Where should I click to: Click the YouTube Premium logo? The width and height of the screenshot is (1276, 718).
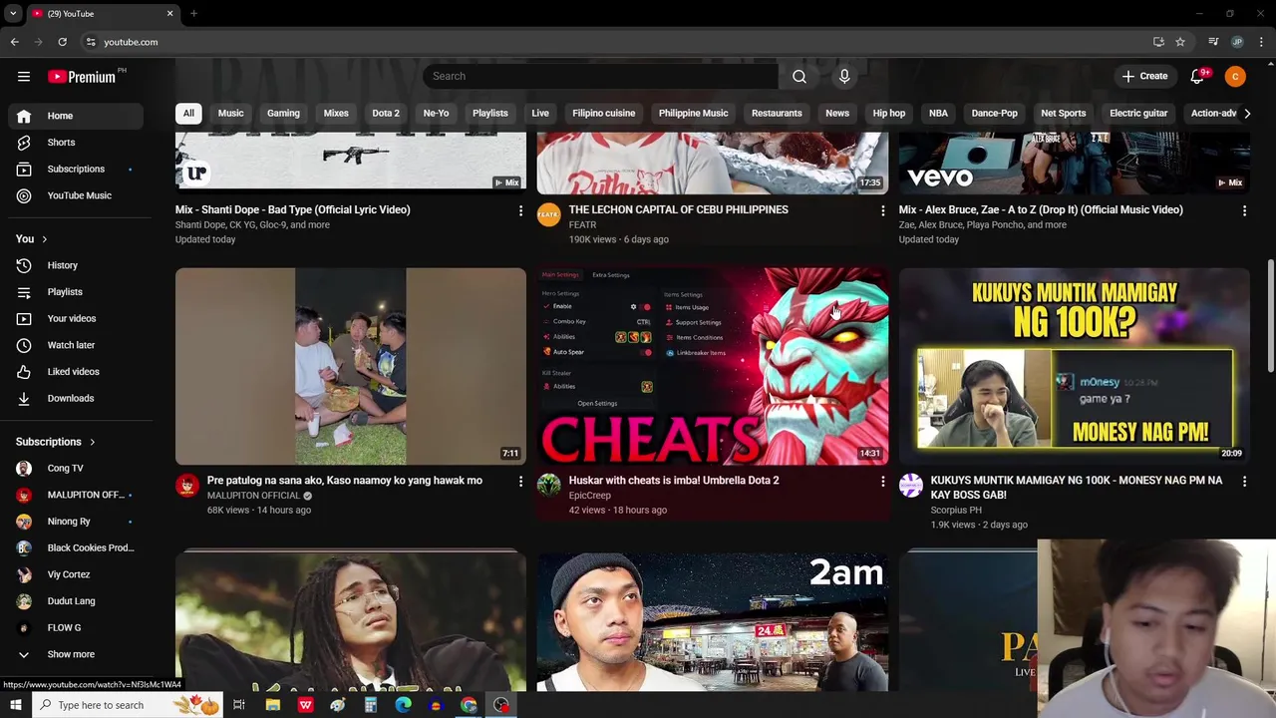(x=82, y=76)
